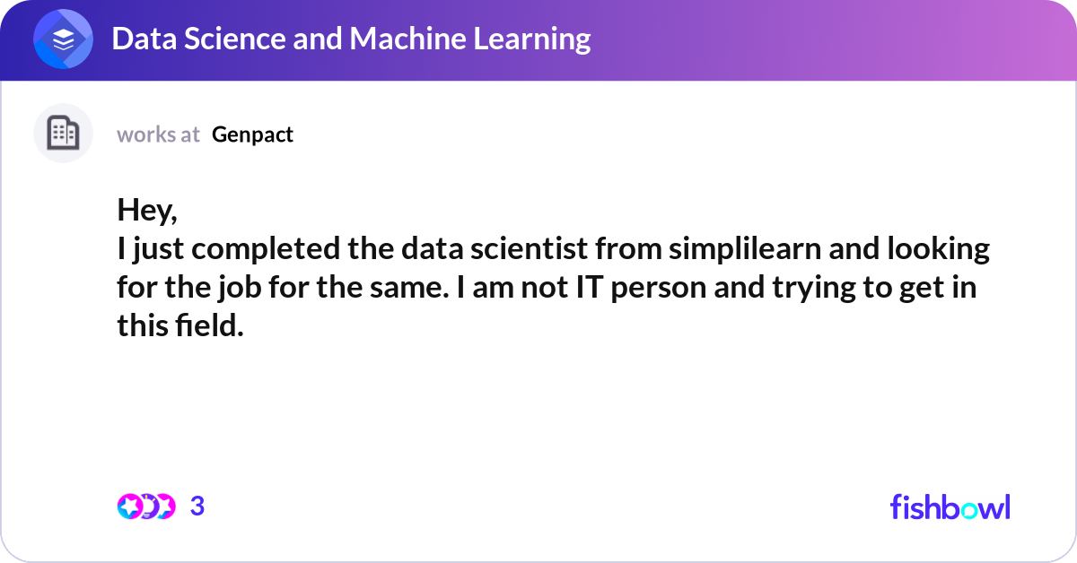This screenshot has width=1077, height=563.
Task: Open the Data Science and Machine Learning title
Action: (x=351, y=39)
